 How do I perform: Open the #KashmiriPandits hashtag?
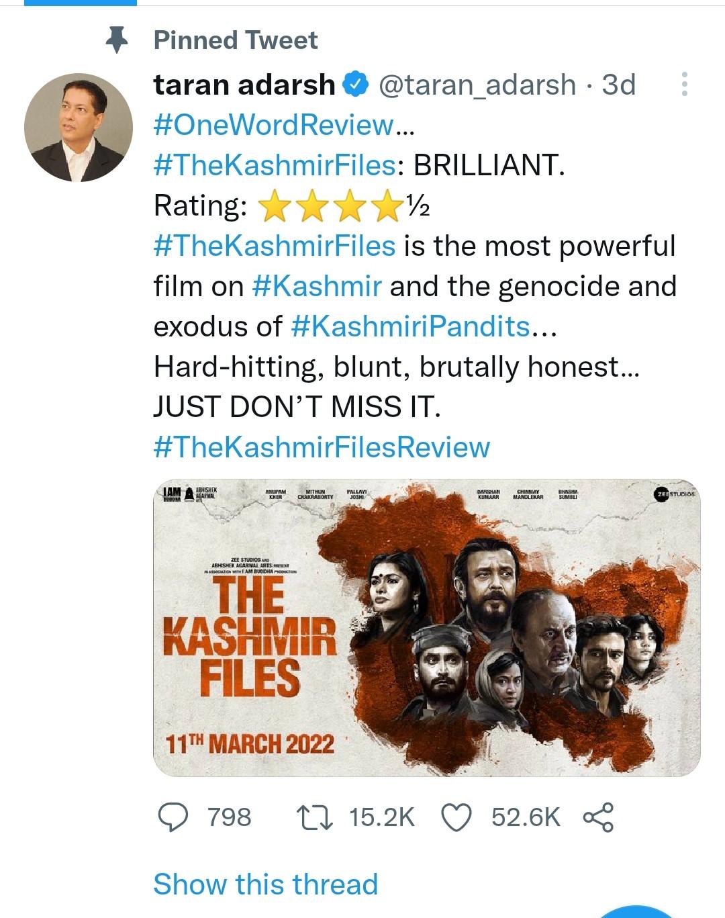pos(411,327)
